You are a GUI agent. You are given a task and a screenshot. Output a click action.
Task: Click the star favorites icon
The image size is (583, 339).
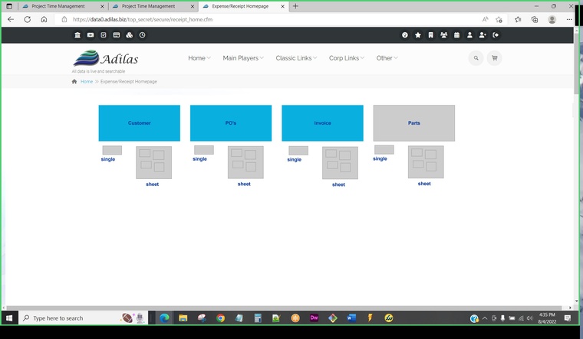point(418,35)
